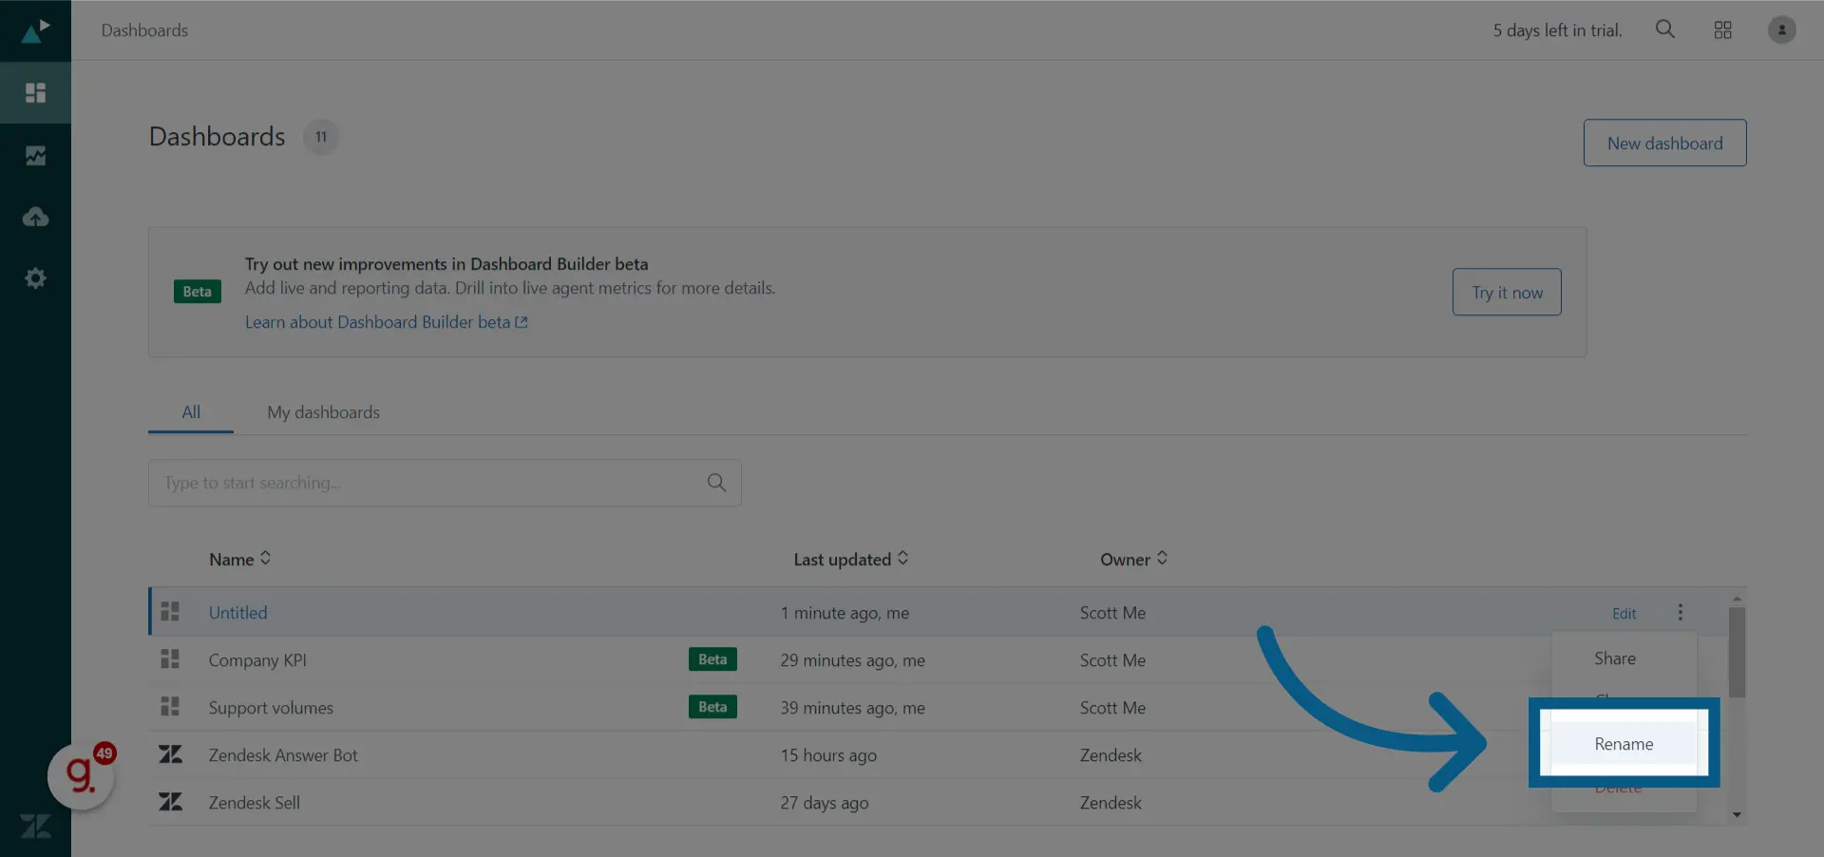Click the 27 days ago cell

coord(825,803)
